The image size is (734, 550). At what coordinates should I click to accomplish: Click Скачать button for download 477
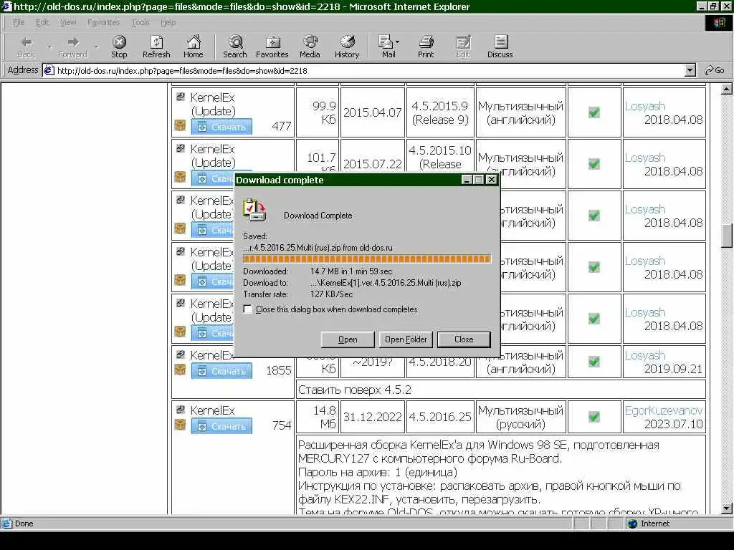[221, 127]
